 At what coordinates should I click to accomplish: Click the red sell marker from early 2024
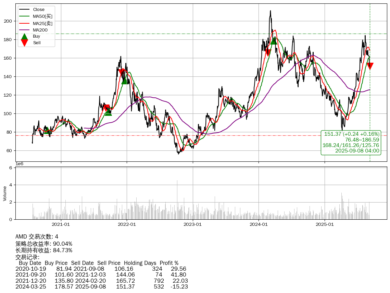[268, 53]
